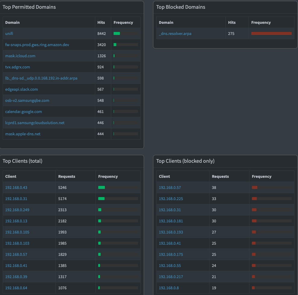
Task: Click fw-snaps.prod.gws.ring.amazon.dev domain link
Action: point(37,45)
